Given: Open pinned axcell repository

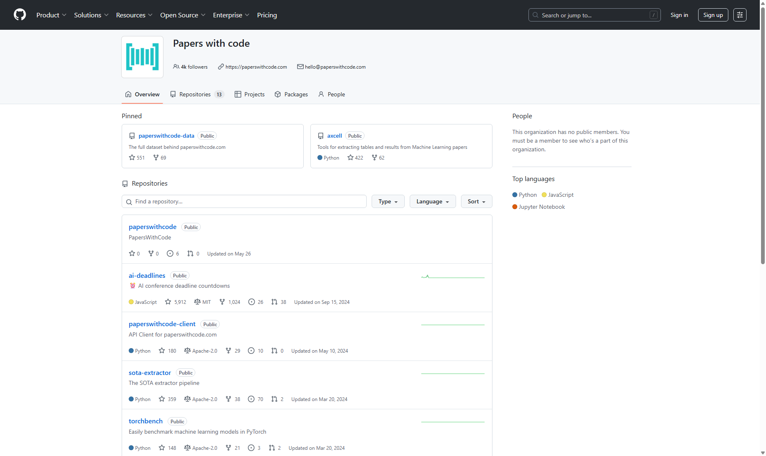Looking at the screenshot, I should 334,136.
